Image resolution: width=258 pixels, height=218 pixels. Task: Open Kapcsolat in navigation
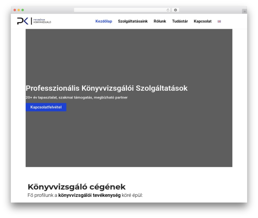[203, 21]
